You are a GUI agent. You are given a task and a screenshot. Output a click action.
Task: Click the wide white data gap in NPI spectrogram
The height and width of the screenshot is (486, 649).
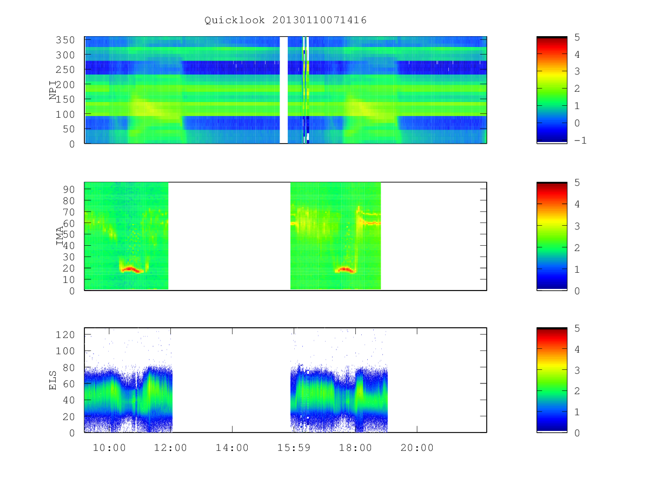tap(284, 90)
